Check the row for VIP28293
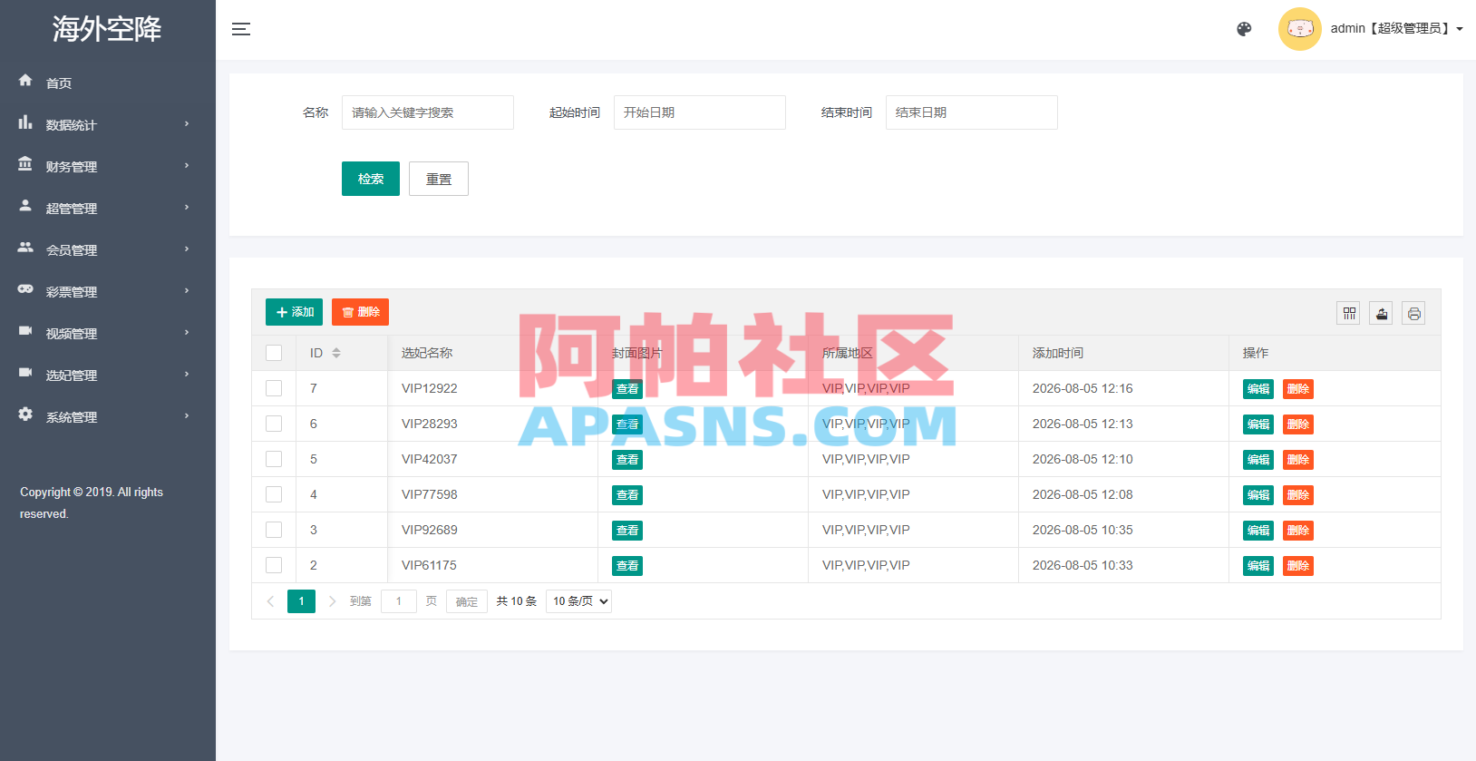Screen dimensions: 1476x761 point(274,424)
